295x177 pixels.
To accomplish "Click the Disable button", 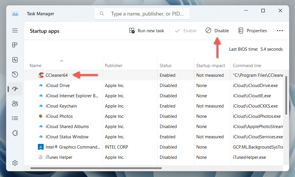I will coord(217,30).
